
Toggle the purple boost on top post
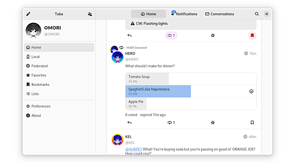(171, 35)
